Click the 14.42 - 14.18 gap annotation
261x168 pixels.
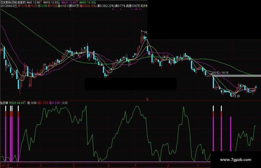221,73
